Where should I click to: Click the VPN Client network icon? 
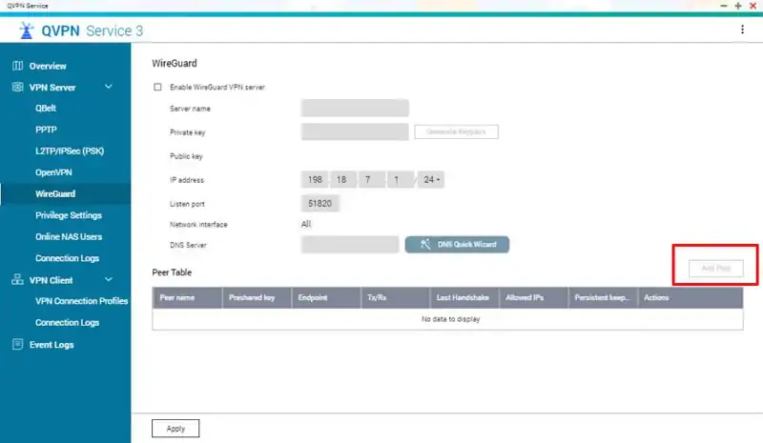(18, 279)
